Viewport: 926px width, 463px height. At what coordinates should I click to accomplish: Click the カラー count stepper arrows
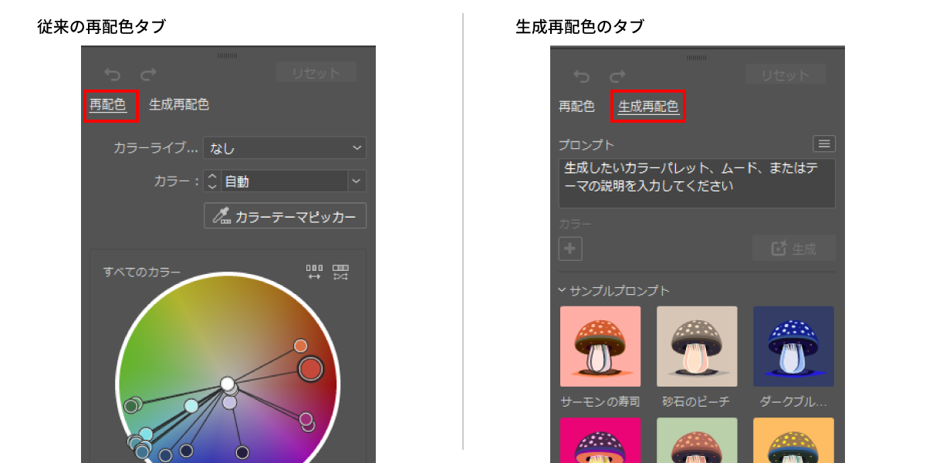[213, 181]
